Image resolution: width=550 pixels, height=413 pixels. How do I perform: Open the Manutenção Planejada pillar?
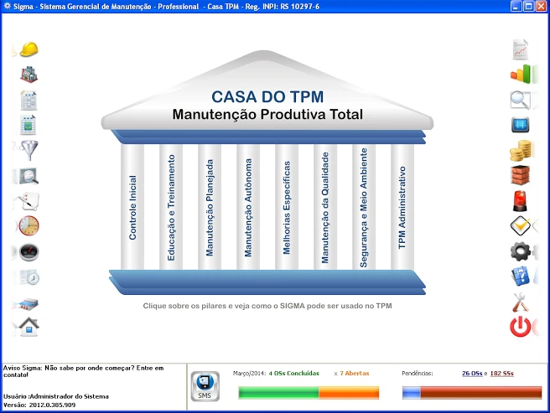210,207
